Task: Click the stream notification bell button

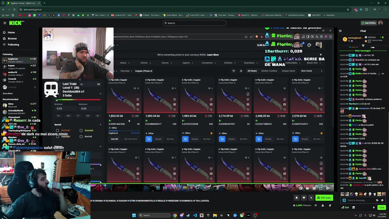Action: [x=297, y=198]
